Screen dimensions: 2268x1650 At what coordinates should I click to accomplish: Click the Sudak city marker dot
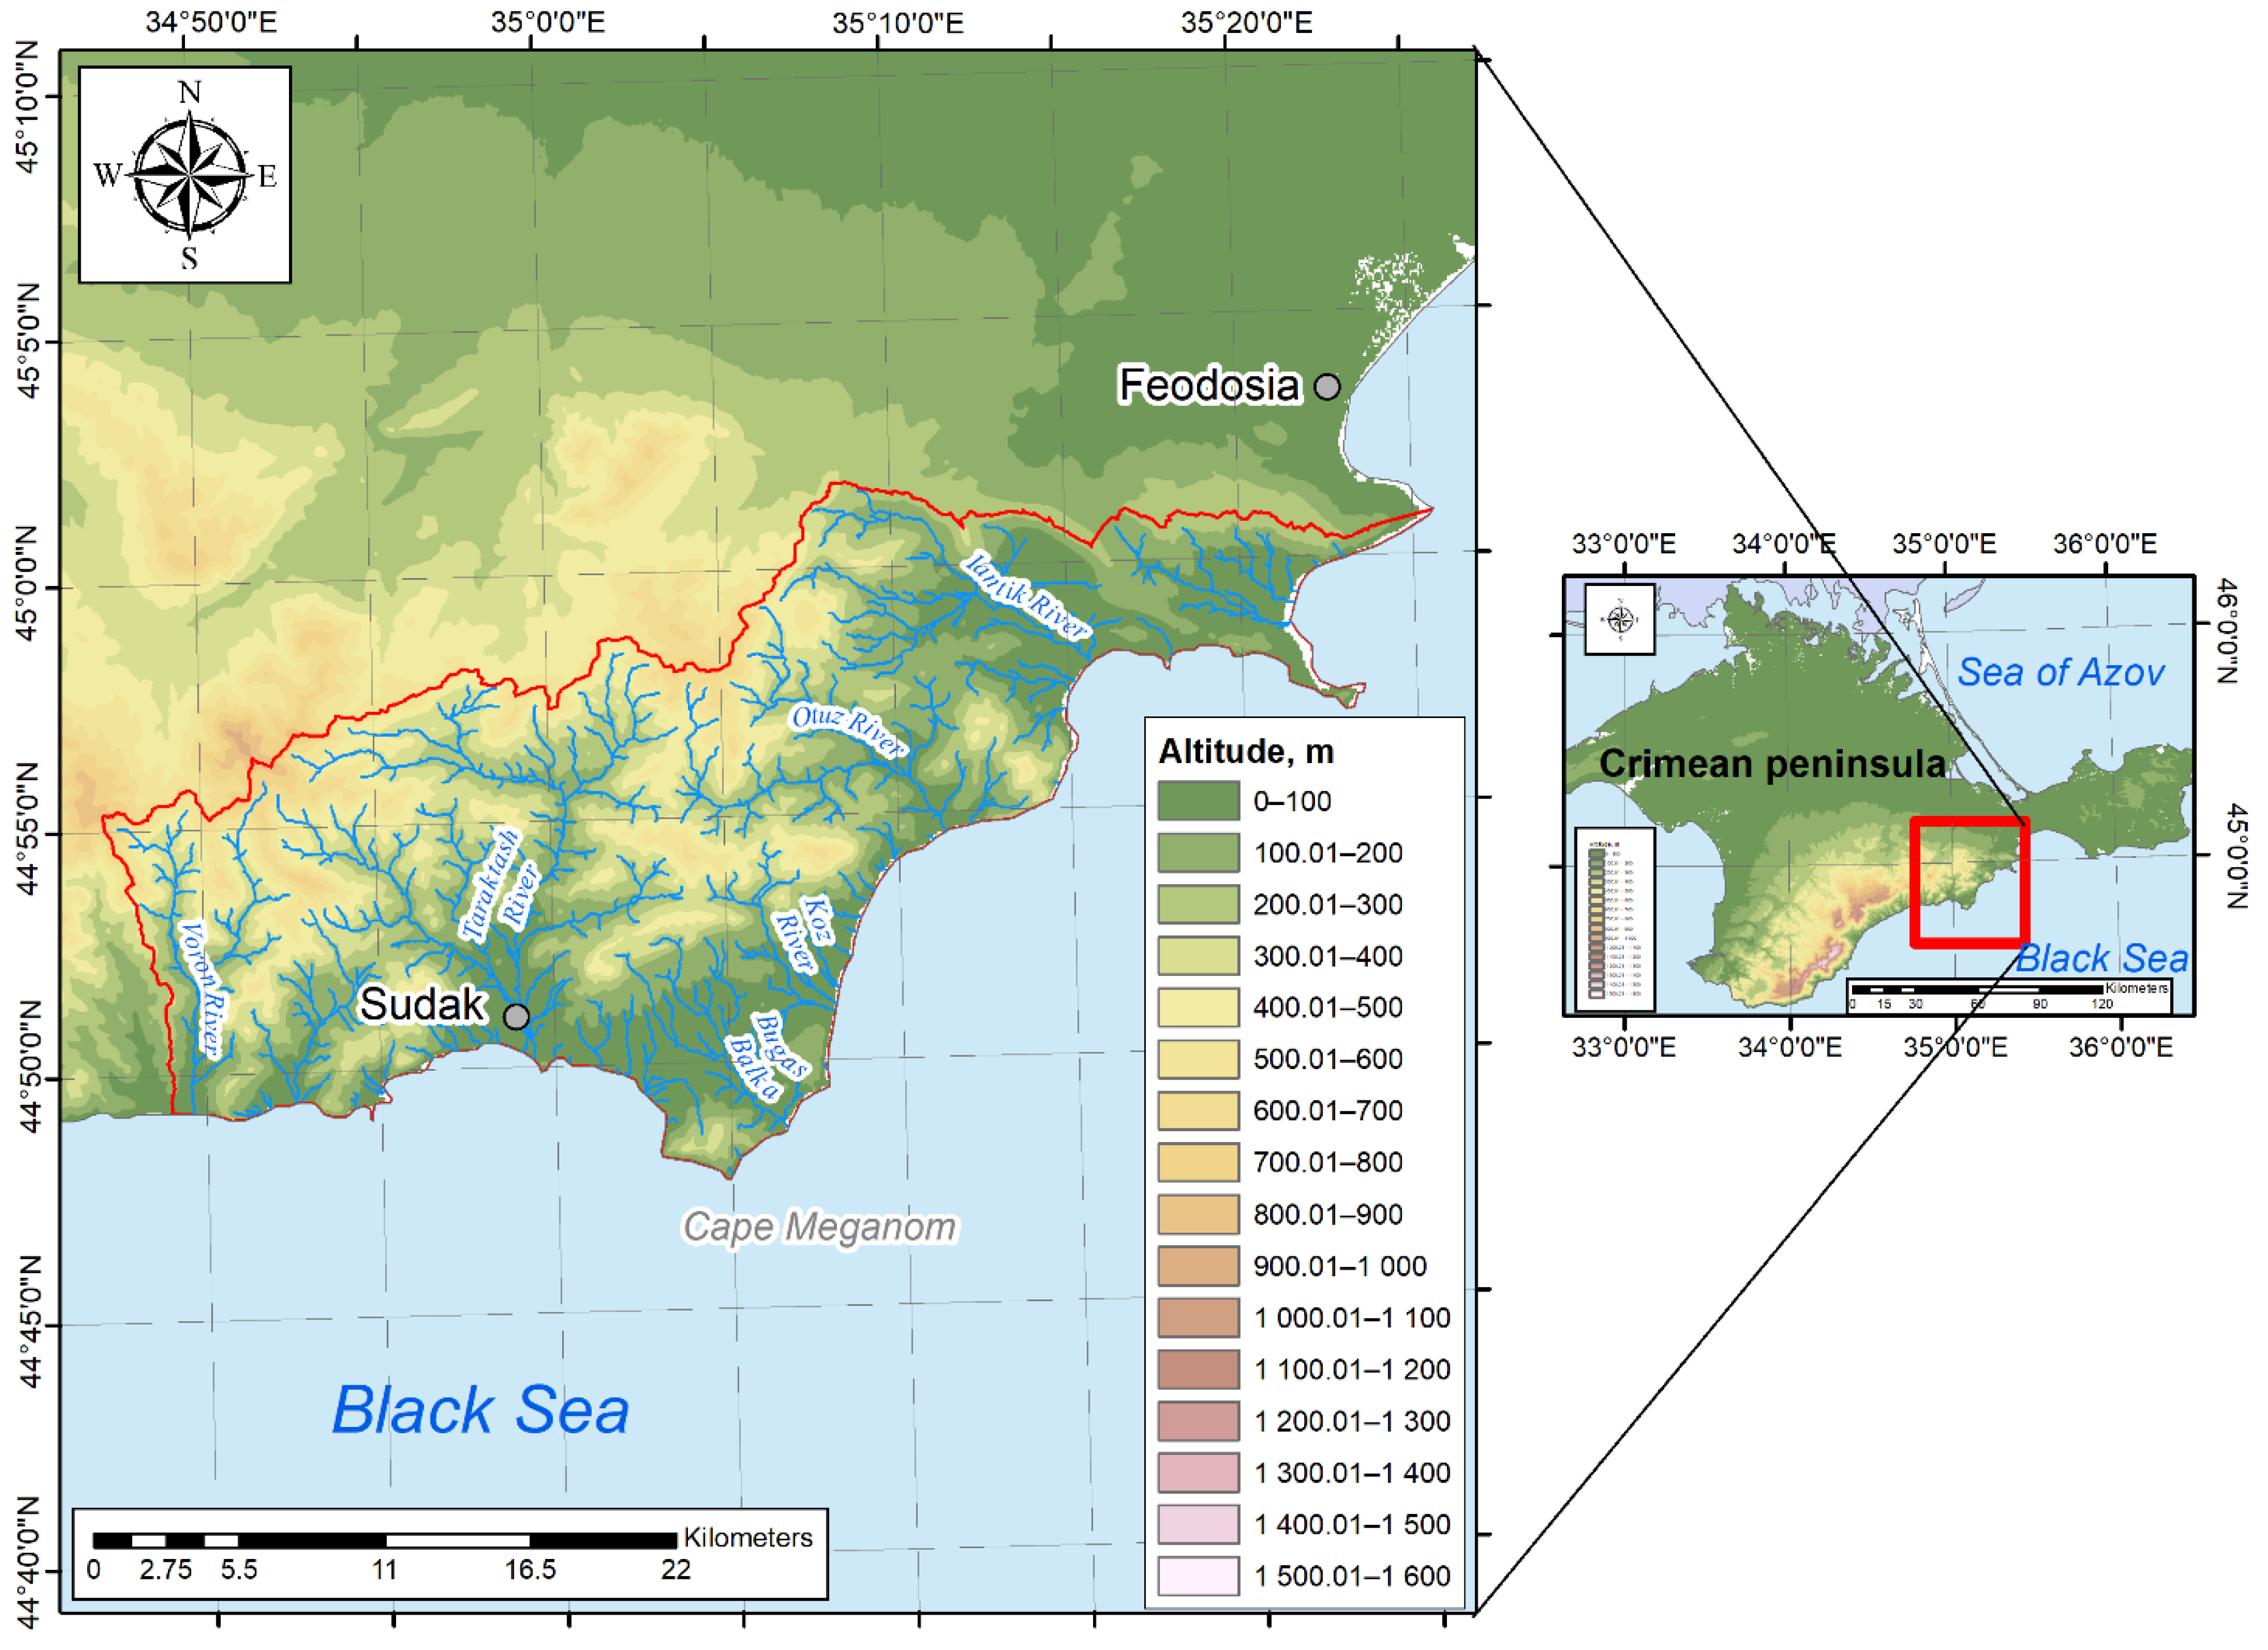click(516, 1017)
